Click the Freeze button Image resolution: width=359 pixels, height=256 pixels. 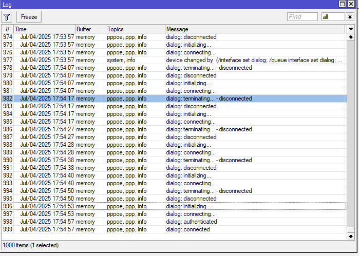(x=29, y=17)
